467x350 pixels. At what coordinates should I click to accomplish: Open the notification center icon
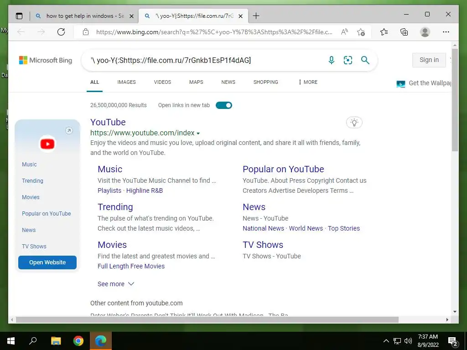[452, 342]
